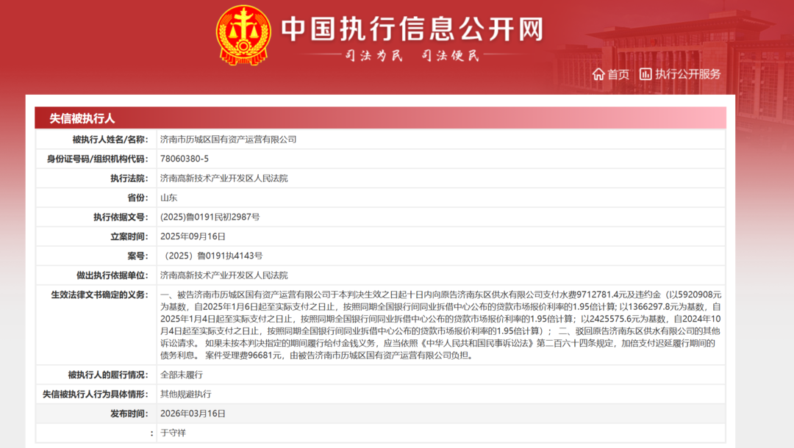This screenshot has width=794, height=448.
Task: Click the court emblem logo
Action: click(x=243, y=35)
